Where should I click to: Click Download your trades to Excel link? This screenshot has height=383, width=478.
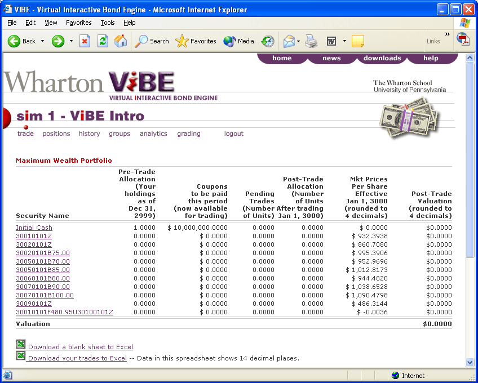[x=77, y=358]
